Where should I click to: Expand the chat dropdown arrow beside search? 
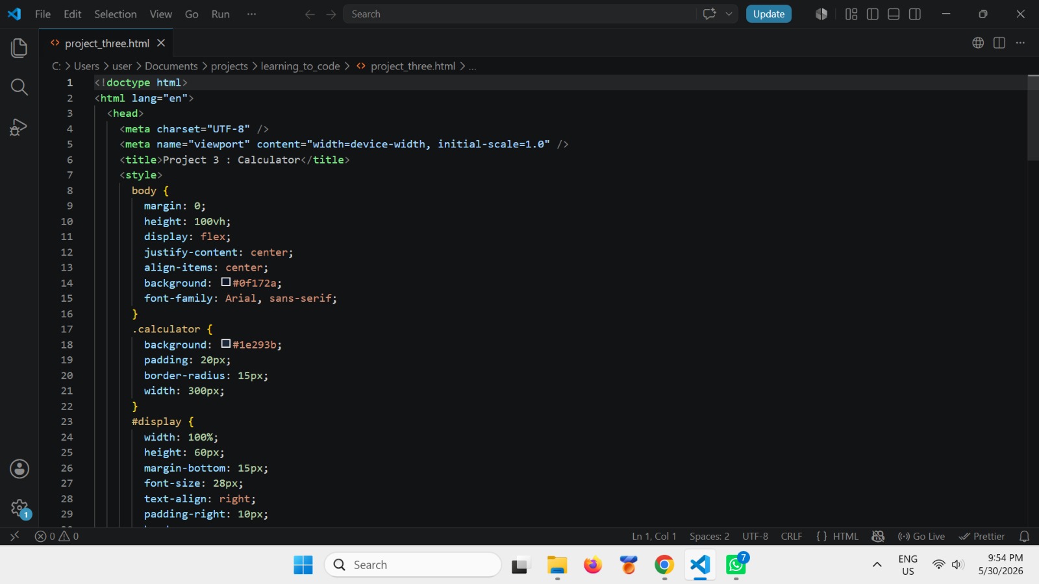click(x=729, y=14)
